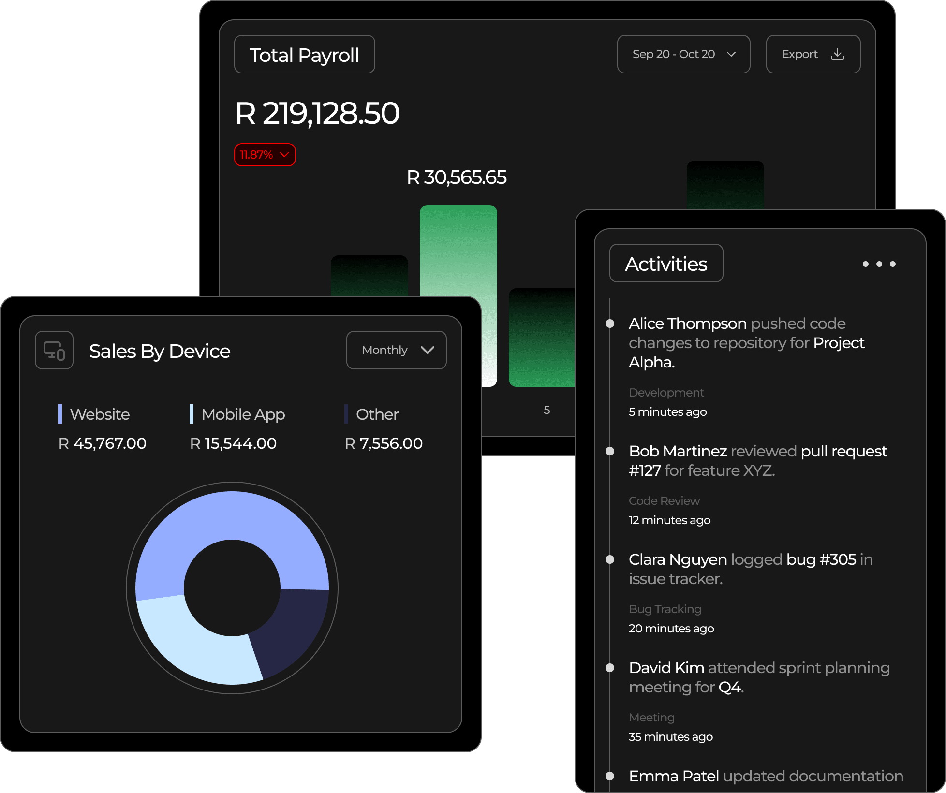Viewport: 946px width, 793px height.
Task: Open the Sep 20 - Oct 20 date dropdown
Action: pyautogui.click(x=683, y=54)
